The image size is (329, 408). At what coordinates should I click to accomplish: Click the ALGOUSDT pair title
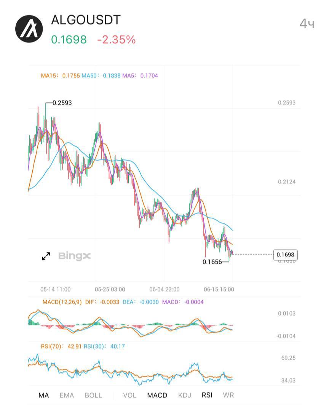pos(86,20)
